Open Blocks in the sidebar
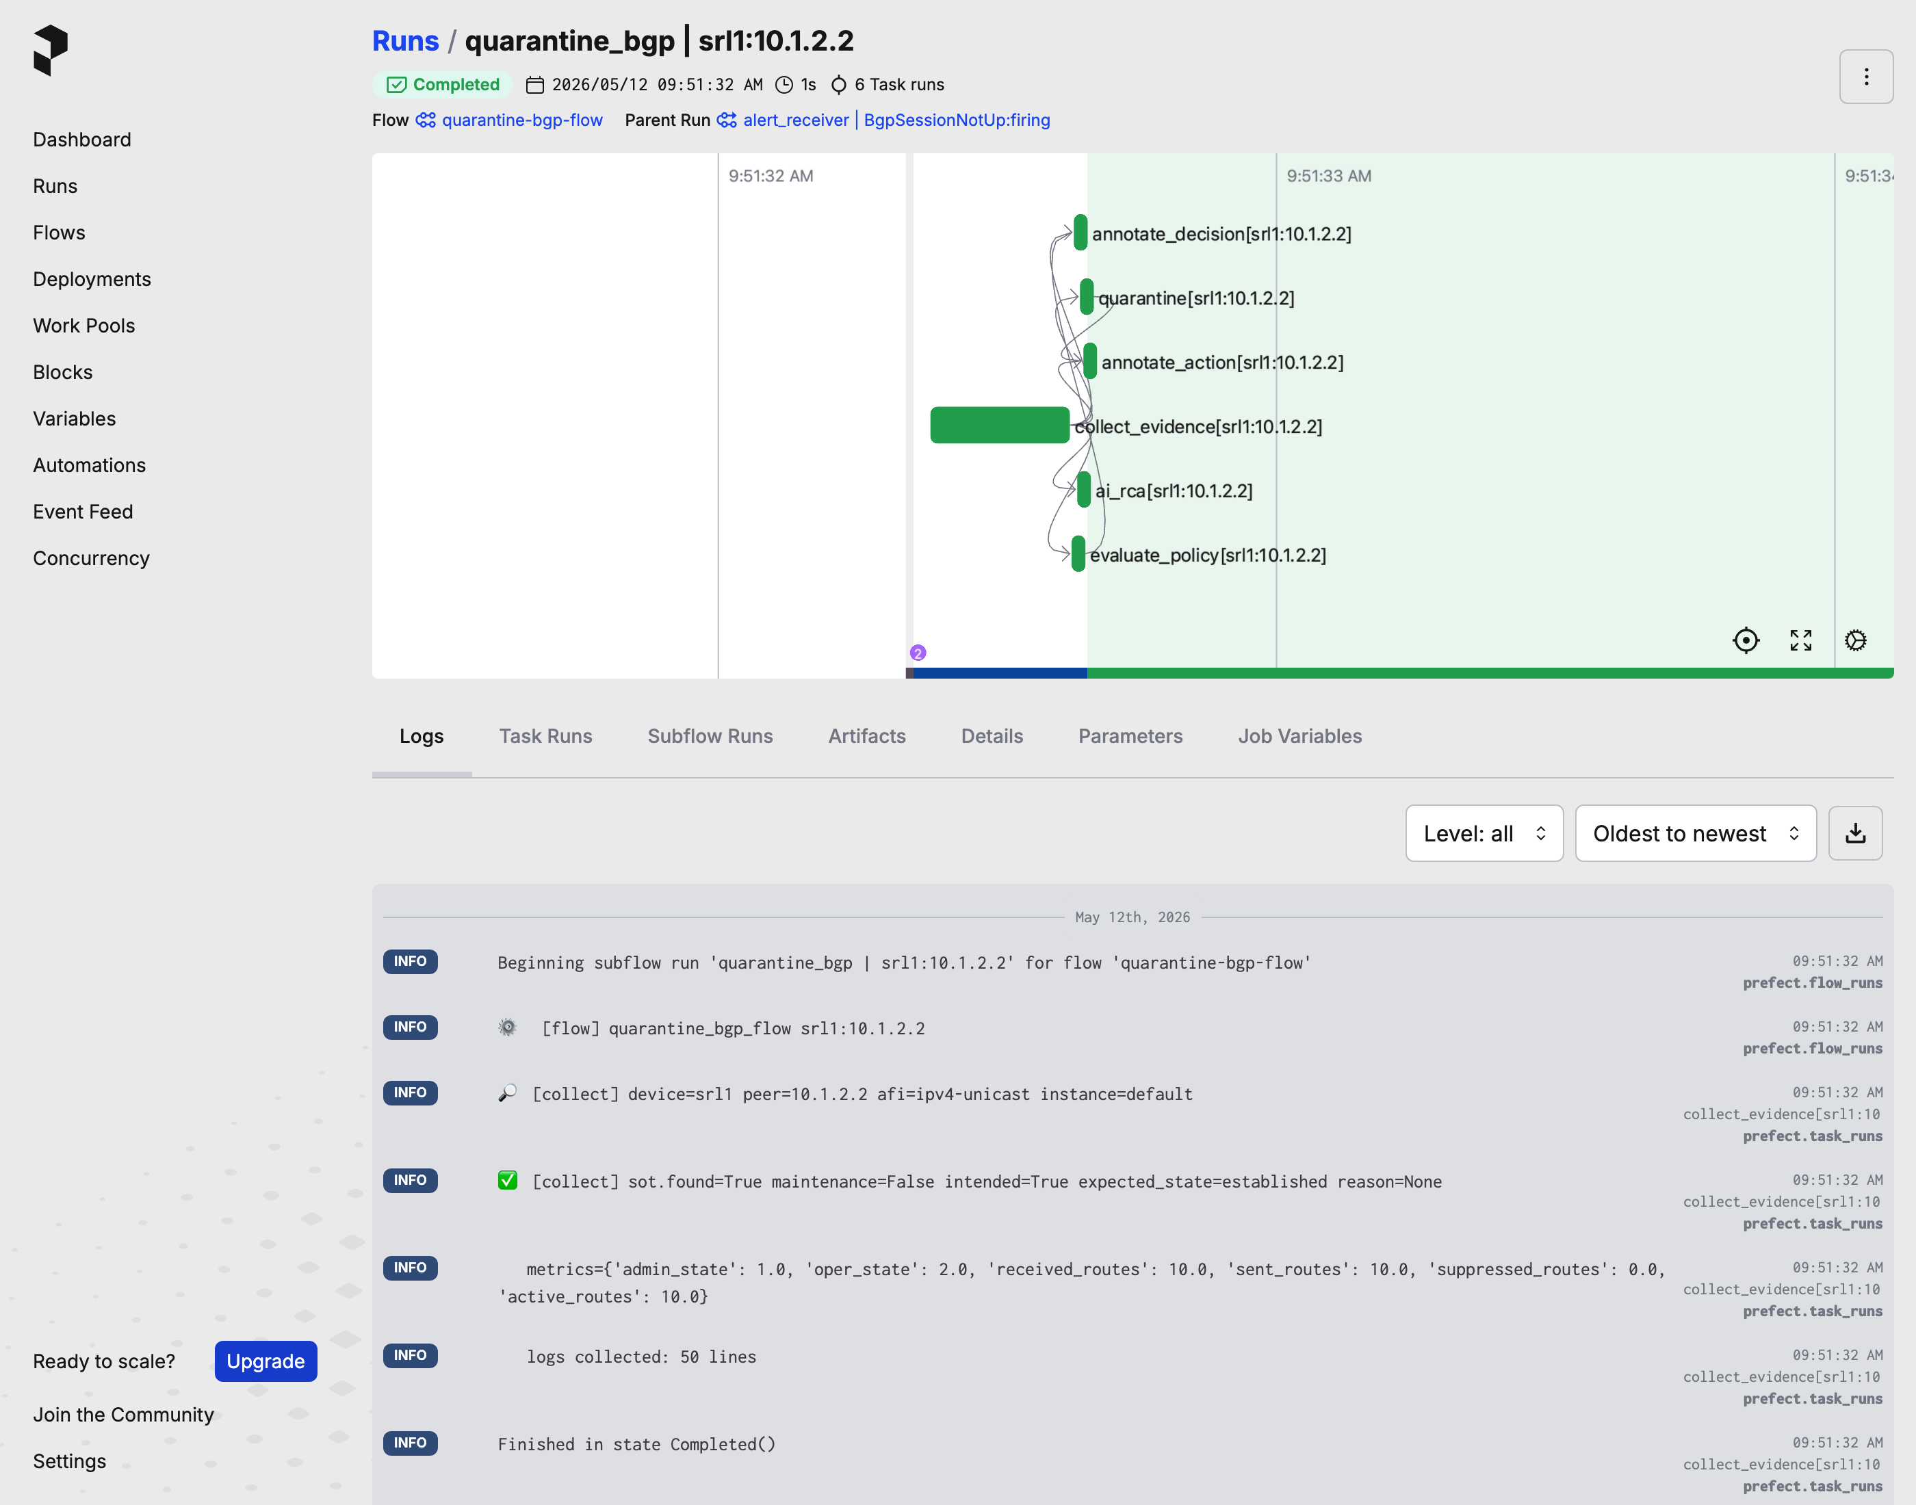The height and width of the screenshot is (1505, 1916). (62, 372)
